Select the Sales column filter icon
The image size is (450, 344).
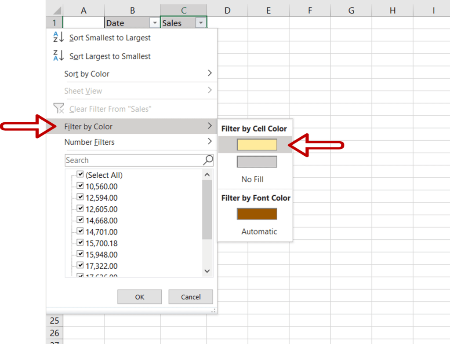coord(201,22)
